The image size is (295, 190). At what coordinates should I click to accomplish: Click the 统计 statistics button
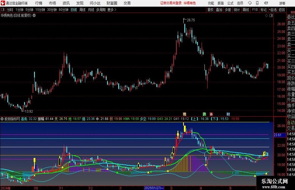click(x=237, y=10)
